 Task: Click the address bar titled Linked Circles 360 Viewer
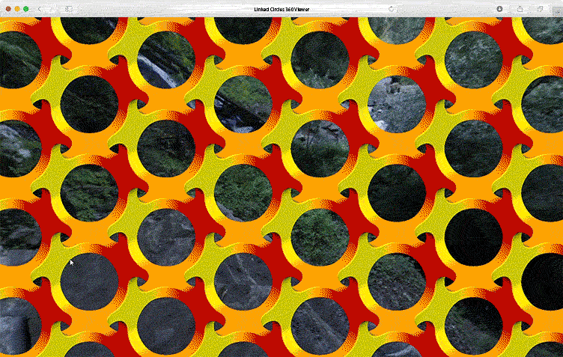(x=281, y=8)
